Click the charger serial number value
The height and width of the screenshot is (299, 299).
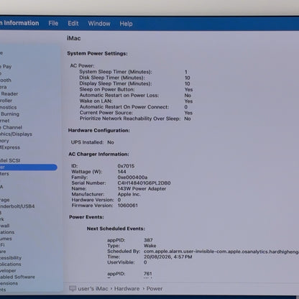coord(144,183)
